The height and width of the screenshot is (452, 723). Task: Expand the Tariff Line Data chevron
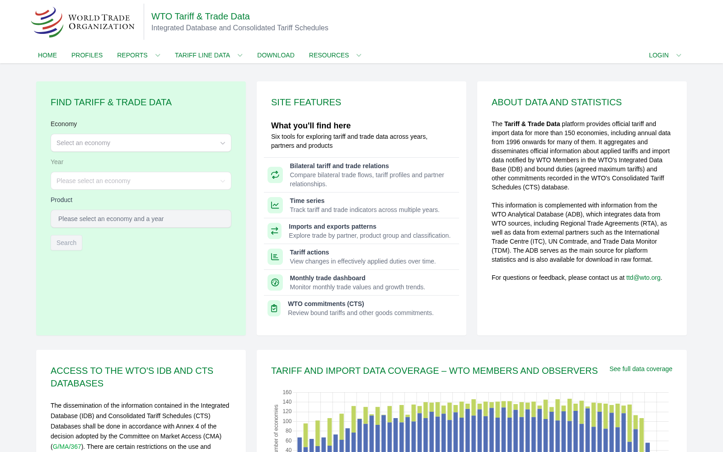240,55
